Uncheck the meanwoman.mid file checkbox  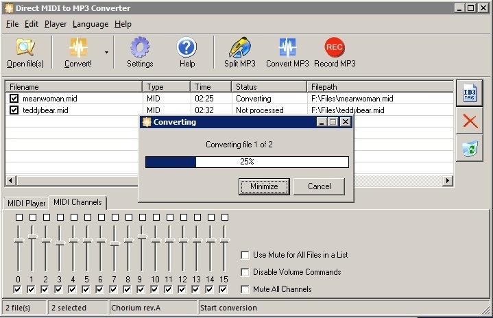(x=14, y=99)
